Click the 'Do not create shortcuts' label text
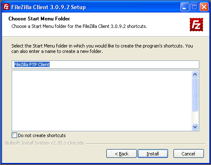Image resolution: width=211 pixels, height=165 pixels. click(x=42, y=135)
